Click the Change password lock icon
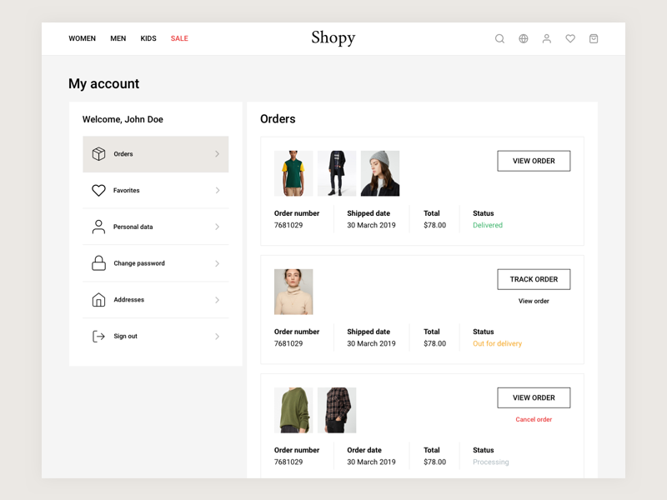This screenshot has width=667, height=500. click(x=98, y=263)
